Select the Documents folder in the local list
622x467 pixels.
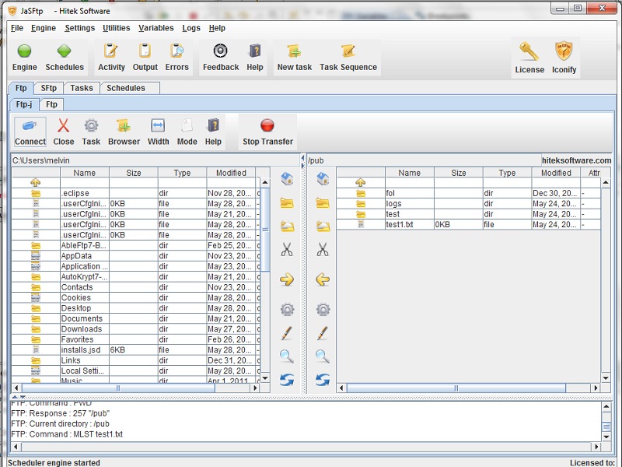[82, 318]
